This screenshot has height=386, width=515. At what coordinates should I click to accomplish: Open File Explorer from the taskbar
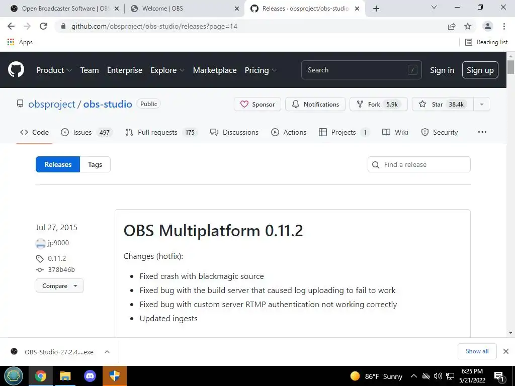click(x=65, y=376)
